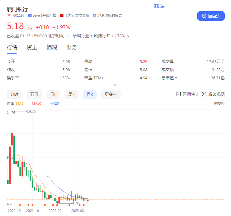
Task: Switch to the 资金 tab
Action: pos(32,47)
